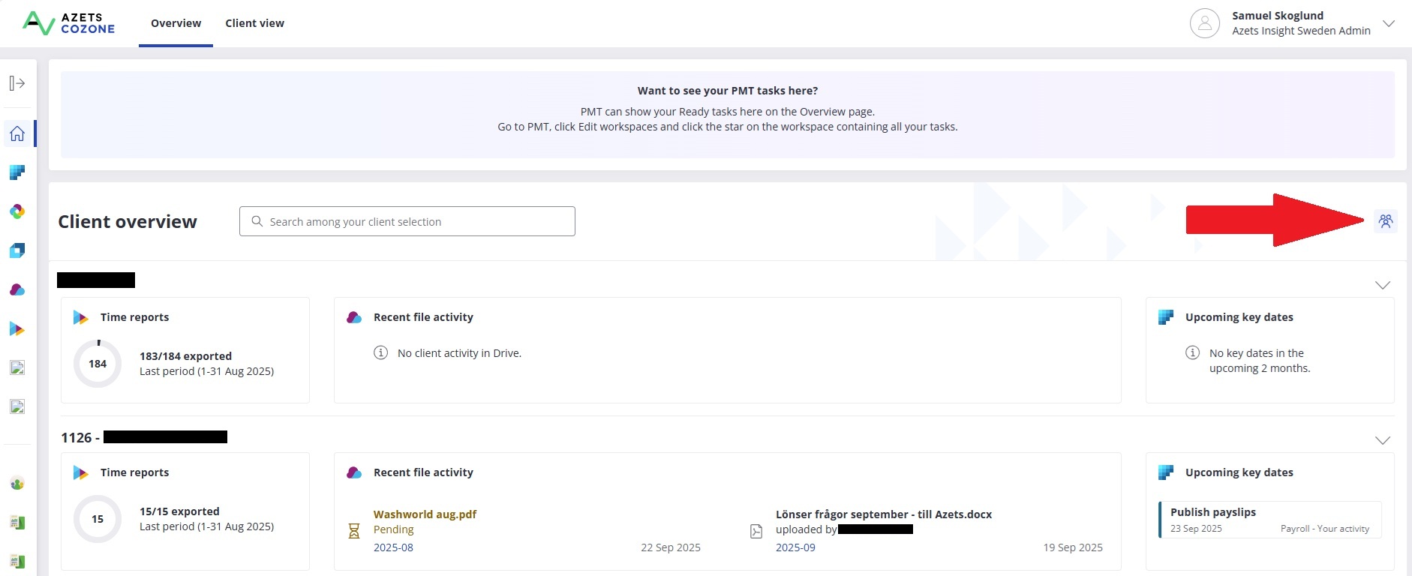Click the 'Samuel Skoglund' user name

[1278, 16]
